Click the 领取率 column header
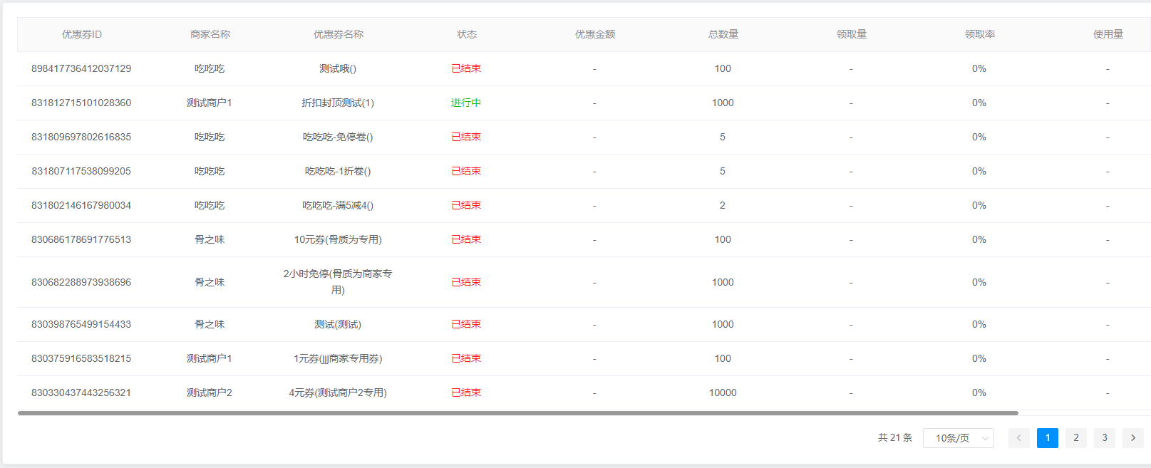1151x468 pixels. pos(979,34)
